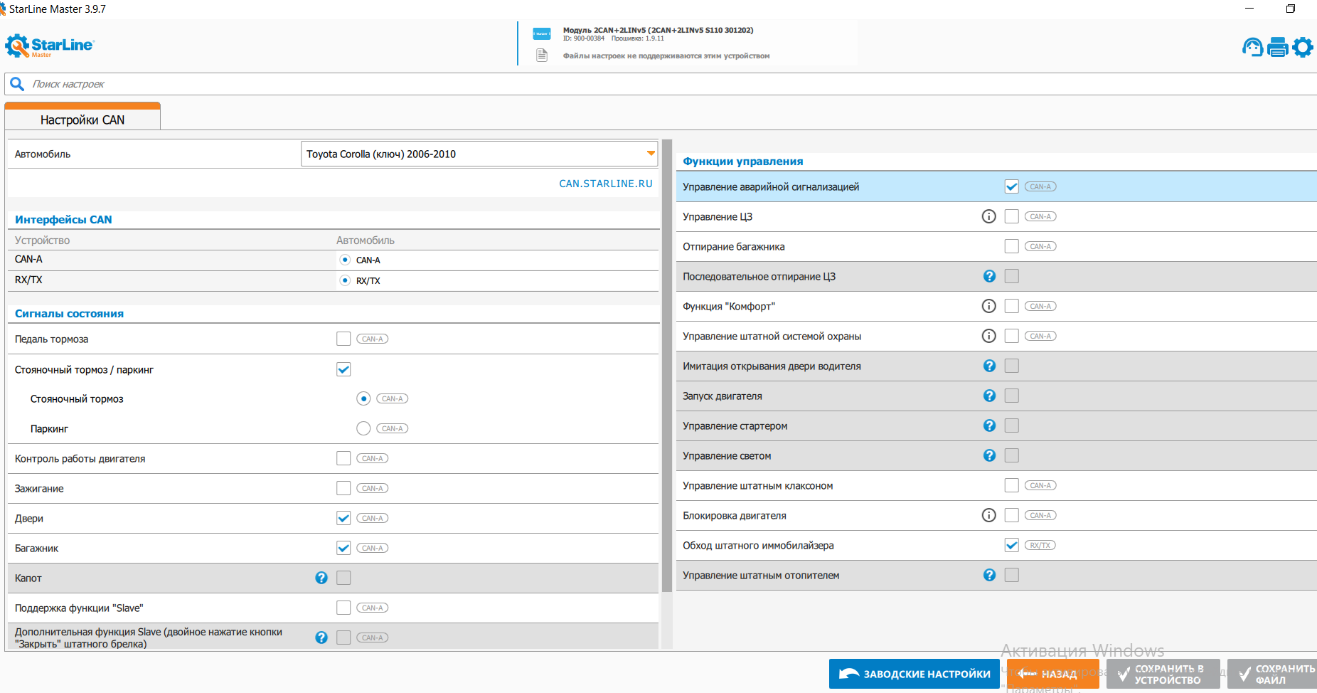Screen dimensions: 1317x693
Task: Show info for Управление ЦЗ
Action: tap(988, 216)
